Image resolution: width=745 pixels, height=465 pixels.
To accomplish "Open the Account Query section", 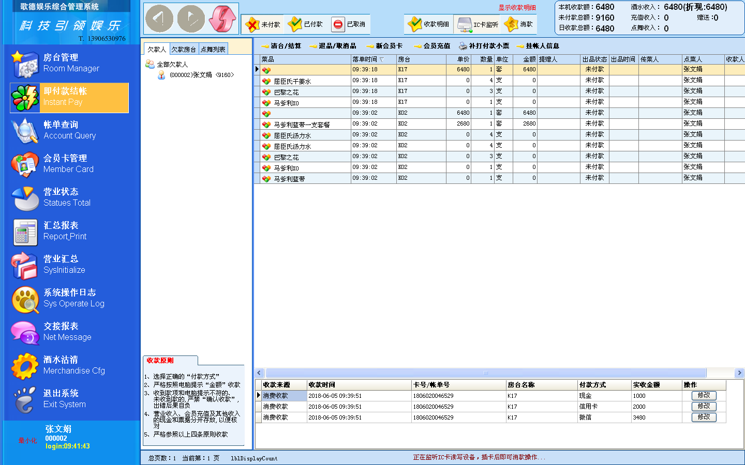I will [x=69, y=130].
